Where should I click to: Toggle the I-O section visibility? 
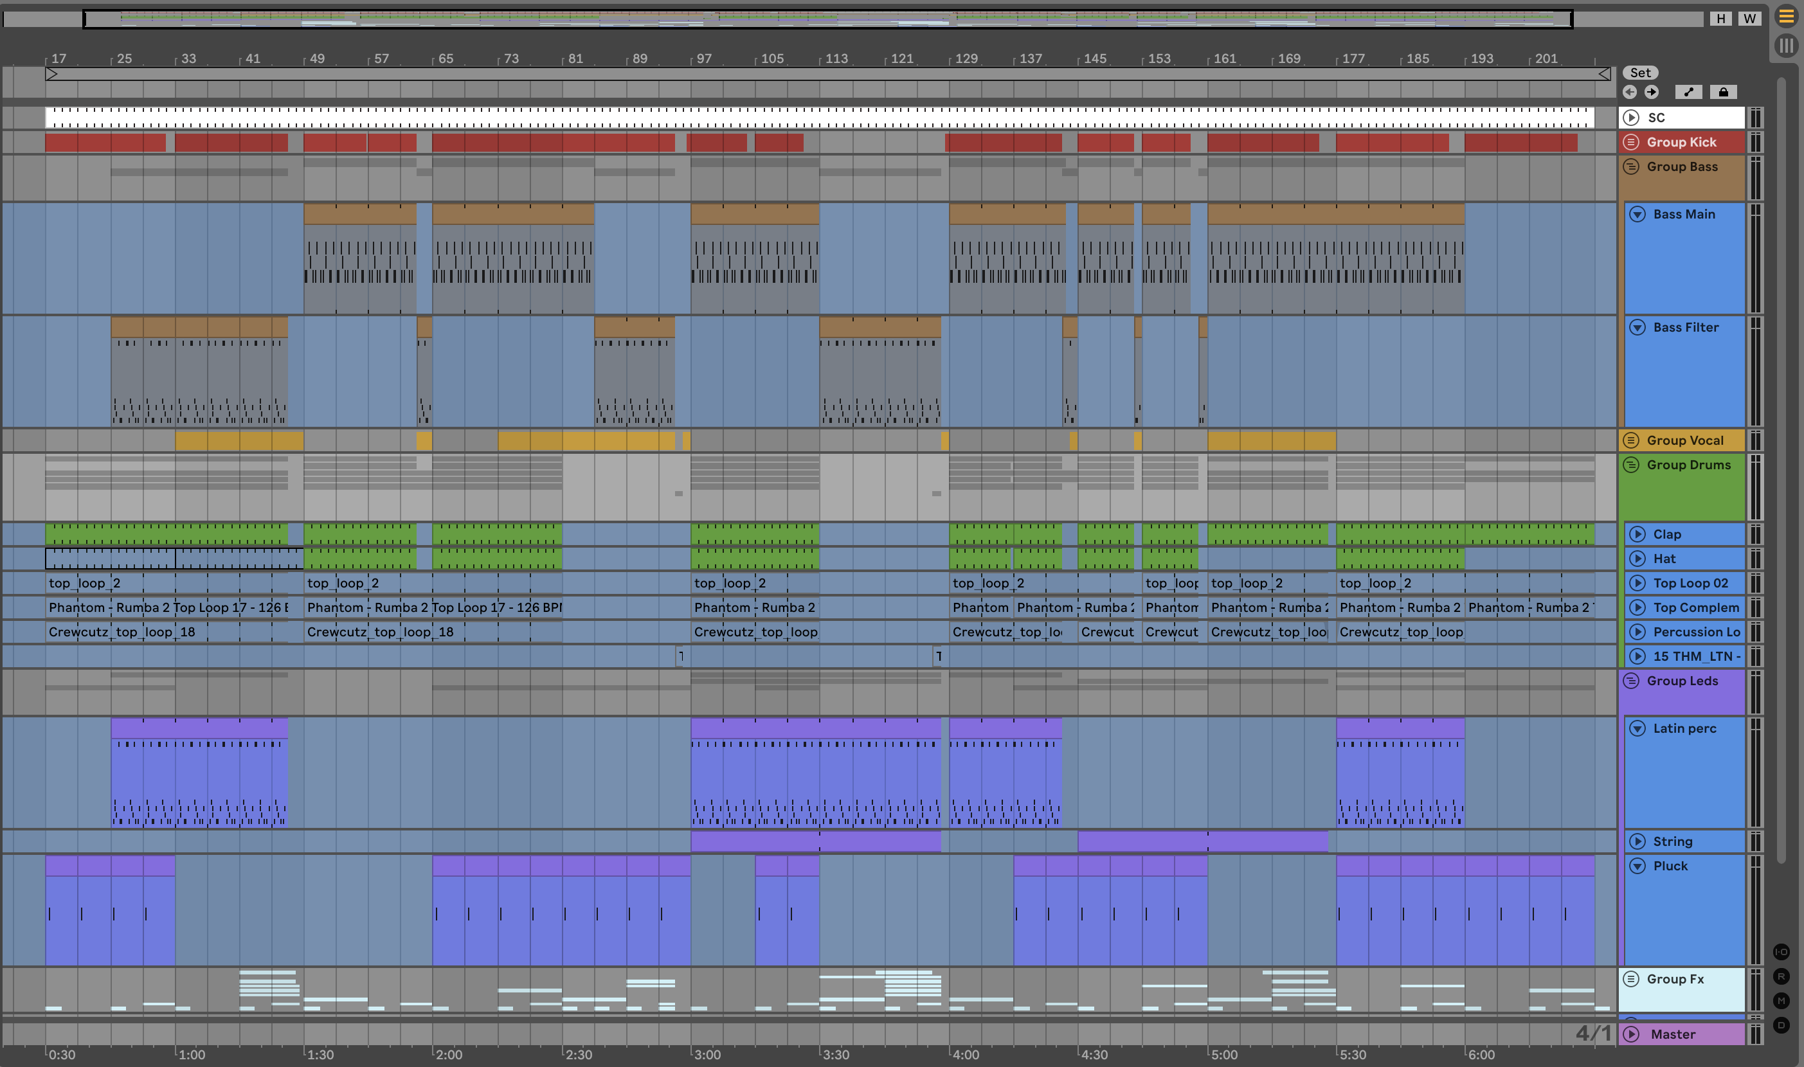click(x=1781, y=952)
